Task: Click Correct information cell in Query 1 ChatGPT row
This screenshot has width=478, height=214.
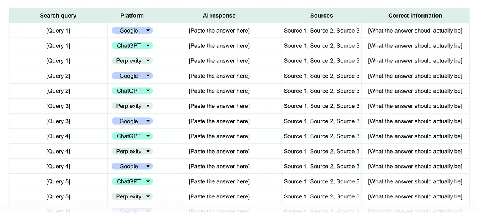Action: coord(415,46)
